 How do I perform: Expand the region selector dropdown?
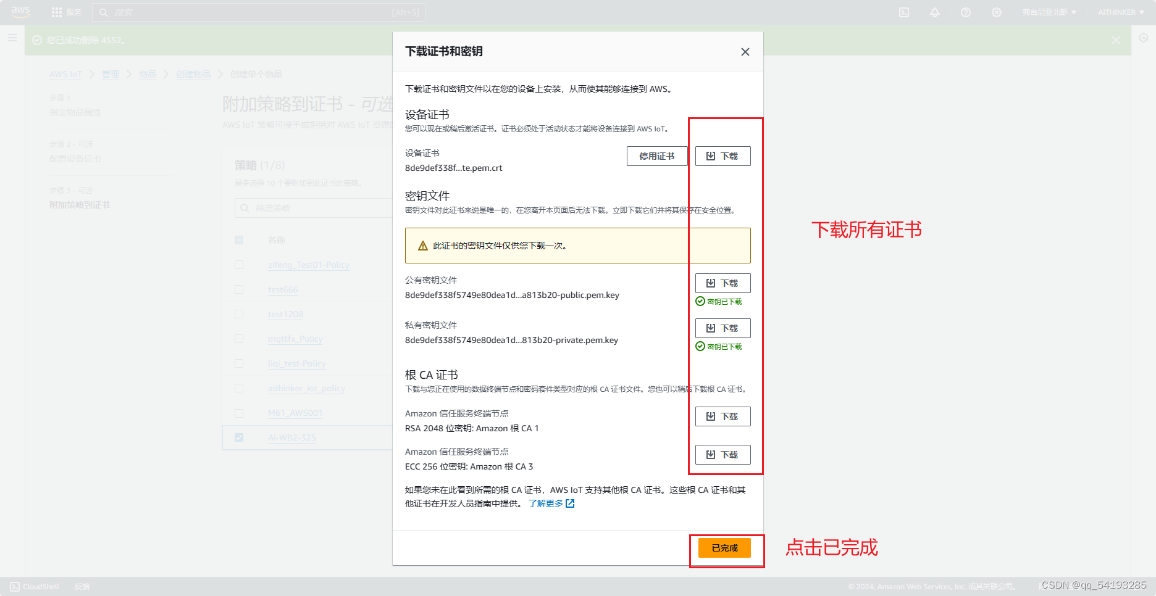click(1049, 12)
